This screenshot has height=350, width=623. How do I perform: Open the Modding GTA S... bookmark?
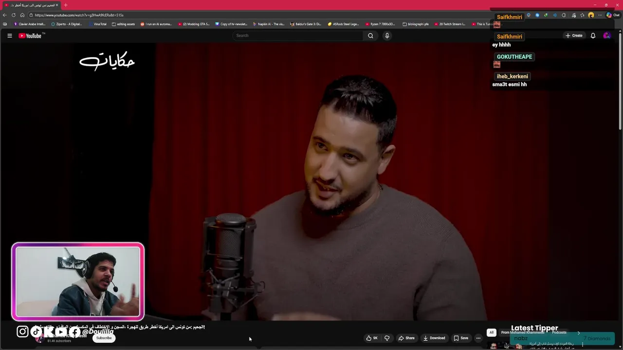(x=194, y=24)
